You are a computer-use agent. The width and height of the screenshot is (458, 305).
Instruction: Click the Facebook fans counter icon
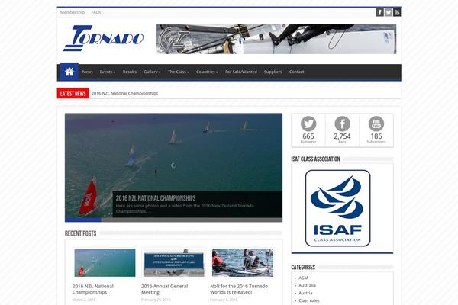[342, 124]
